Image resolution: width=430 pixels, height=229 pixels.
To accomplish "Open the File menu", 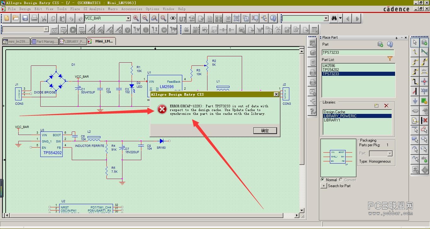I will pyautogui.click(x=12, y=9).
